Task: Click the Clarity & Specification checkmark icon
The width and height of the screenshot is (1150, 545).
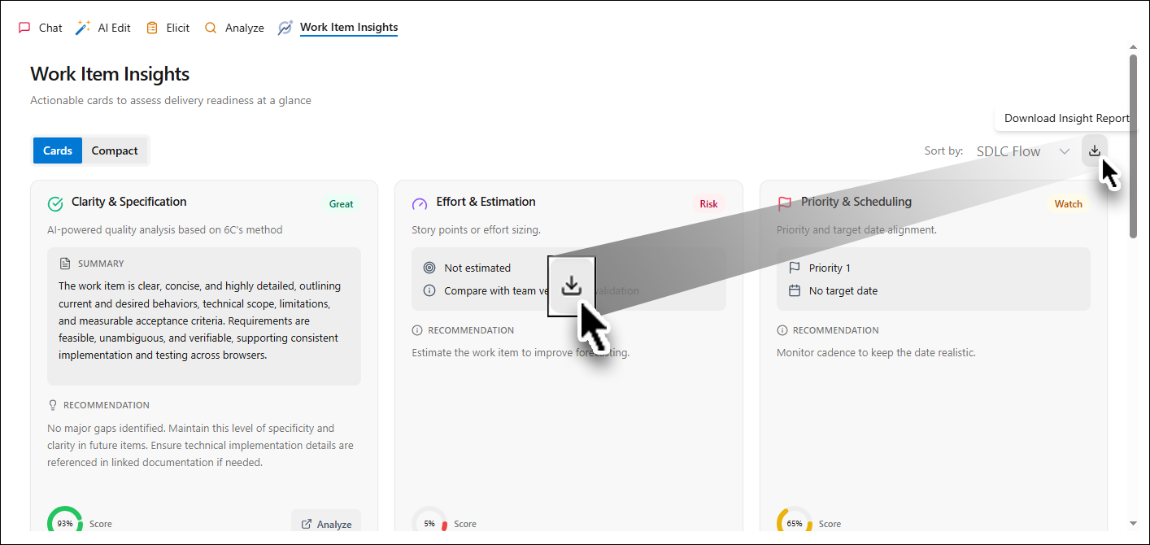Action: pyautogui.click(x=55, y=203)
